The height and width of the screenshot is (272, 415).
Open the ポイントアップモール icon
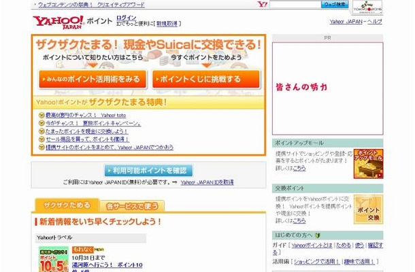point(368,164)
